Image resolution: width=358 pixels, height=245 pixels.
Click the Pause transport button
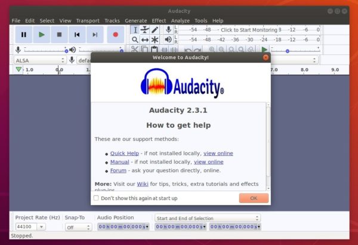pyautogui.click(x=24, y=35)
